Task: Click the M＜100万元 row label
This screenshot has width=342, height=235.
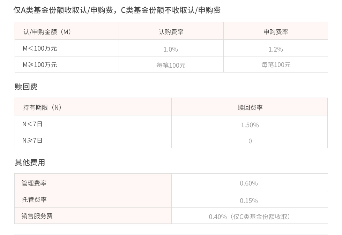Action: click(40, 48)
